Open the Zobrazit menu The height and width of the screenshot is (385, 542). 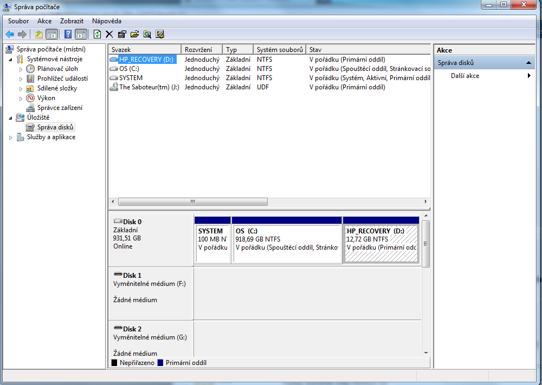pos(72,21)
